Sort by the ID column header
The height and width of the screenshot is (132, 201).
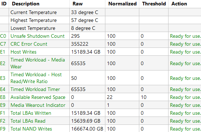[x=4, y=4]
